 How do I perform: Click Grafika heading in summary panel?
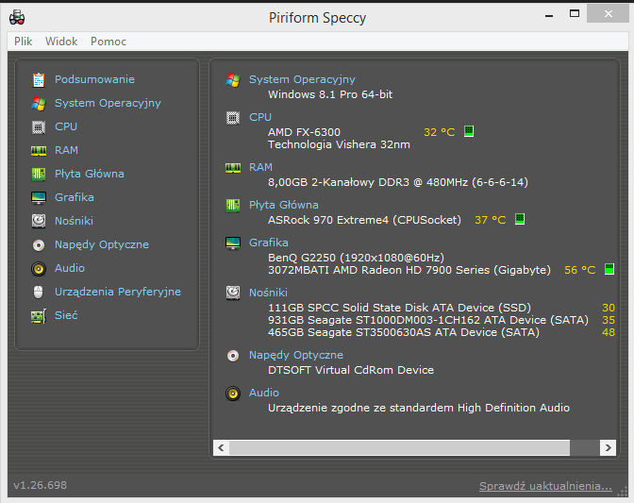click(269, 243)
